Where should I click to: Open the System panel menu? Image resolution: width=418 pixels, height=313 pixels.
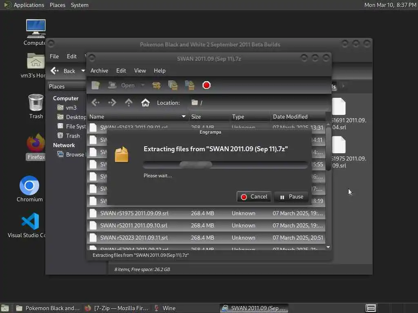point(80,5)
